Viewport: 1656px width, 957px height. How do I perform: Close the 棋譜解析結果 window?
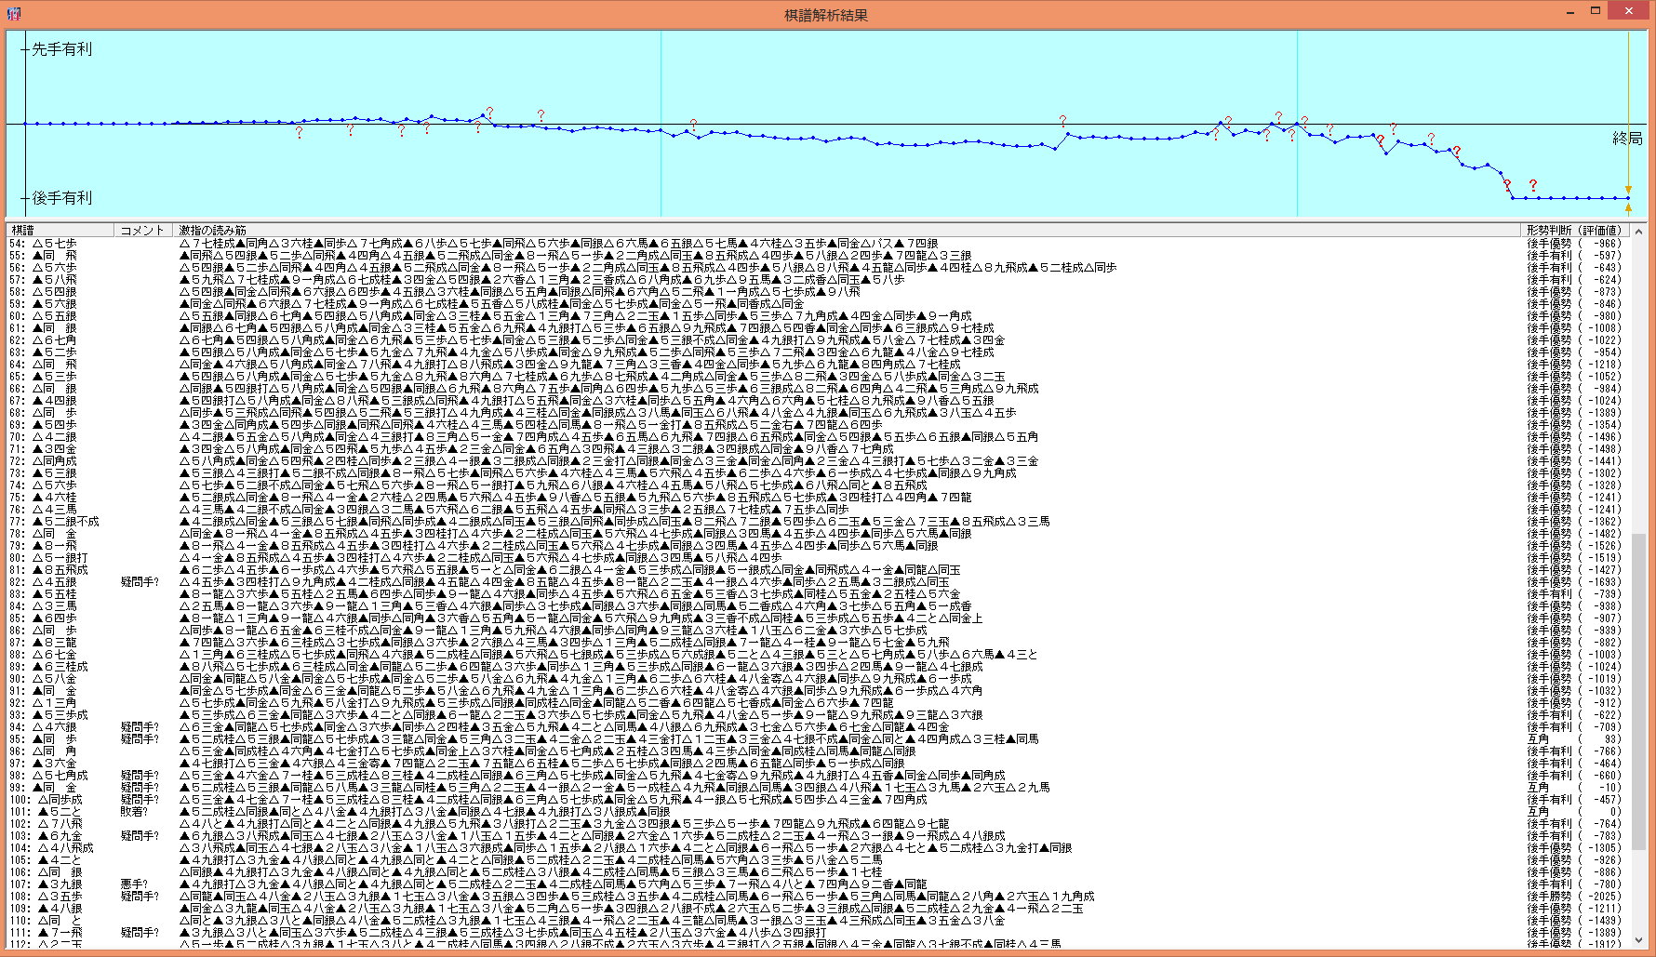coord(1628,11)
